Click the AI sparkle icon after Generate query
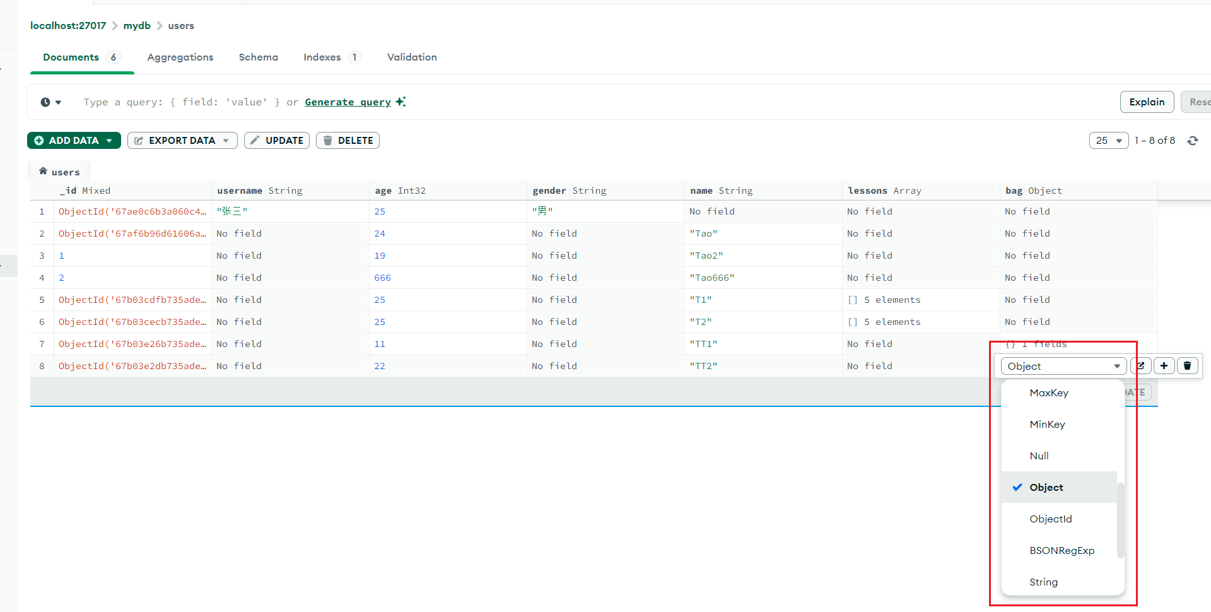Viewport: 1211px width, 612px height. pos(401,102)
